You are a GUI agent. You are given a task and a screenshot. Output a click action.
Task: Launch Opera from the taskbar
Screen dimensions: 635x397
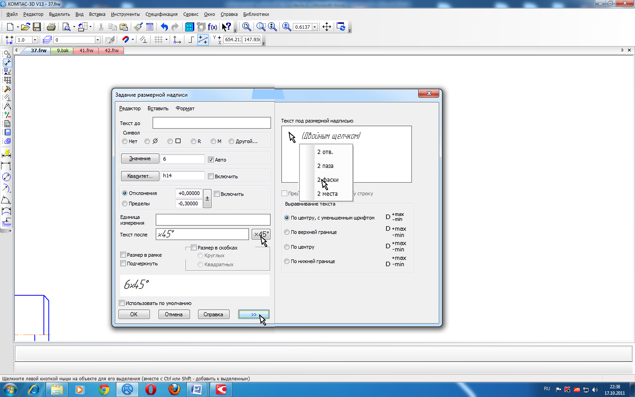(151, 389)
